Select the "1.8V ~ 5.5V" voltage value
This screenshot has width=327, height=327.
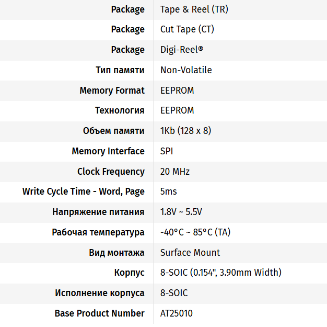[x=181, y=212]
